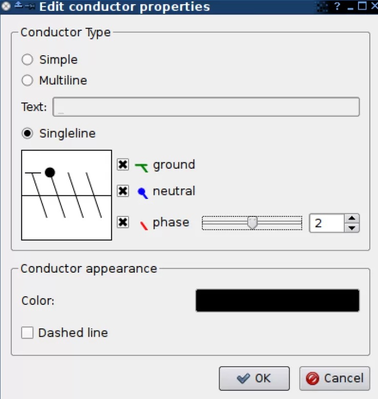Click the phase count slider handle
Screen dimensions: 378x399
(x=252, y=223)
